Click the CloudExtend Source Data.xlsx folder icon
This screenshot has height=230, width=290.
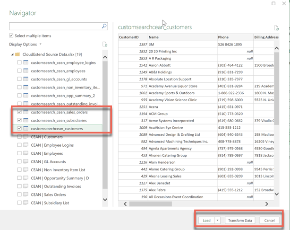pos(17,54)
